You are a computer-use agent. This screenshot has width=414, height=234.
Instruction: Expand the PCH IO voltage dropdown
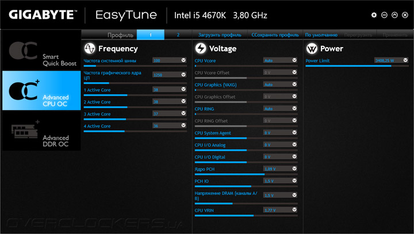tap(294, 181)
